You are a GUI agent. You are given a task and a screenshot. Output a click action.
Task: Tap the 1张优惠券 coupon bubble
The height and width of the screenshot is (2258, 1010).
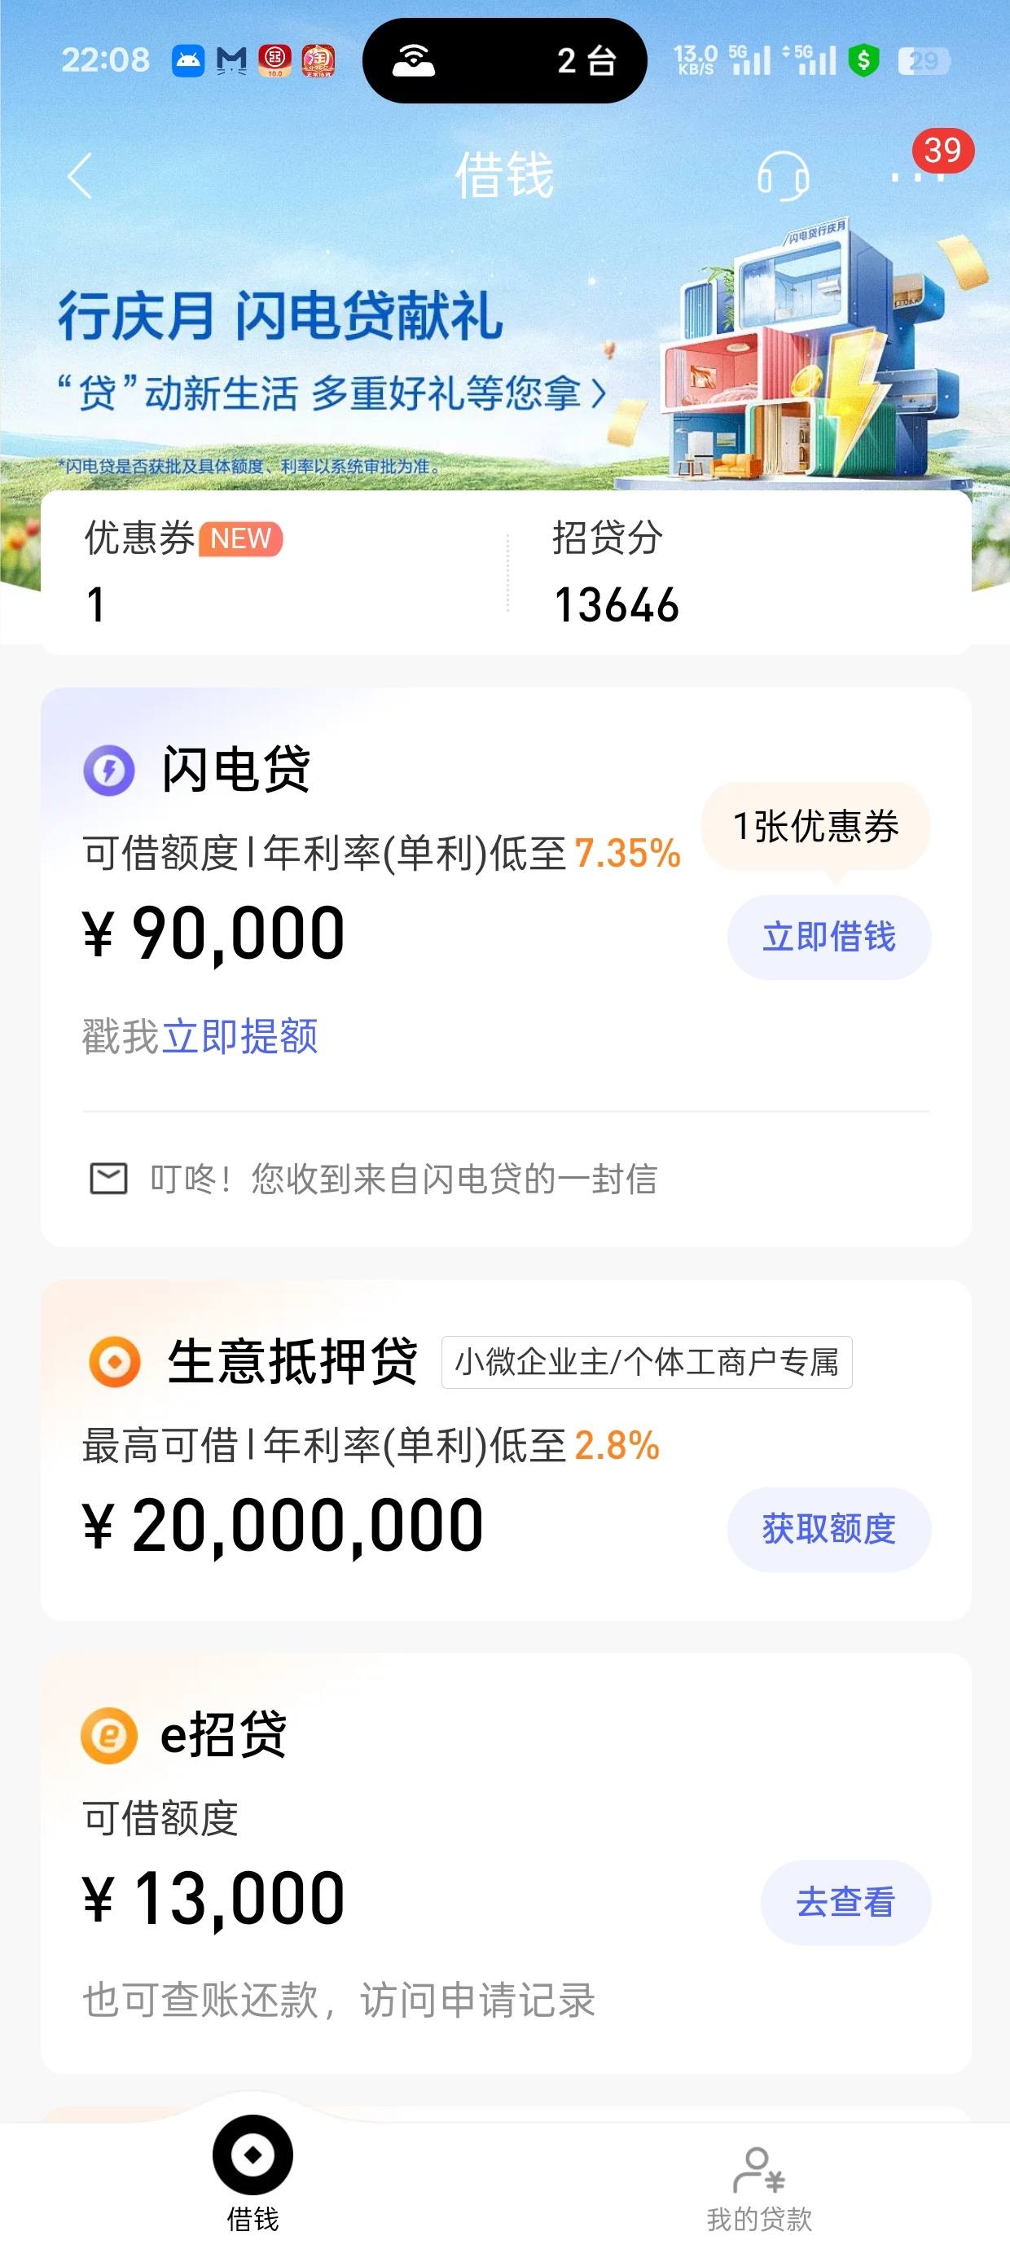tap(815, 827)
